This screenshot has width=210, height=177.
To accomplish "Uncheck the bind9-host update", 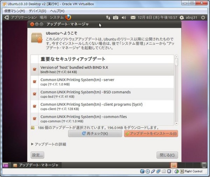I will (35, 69).
